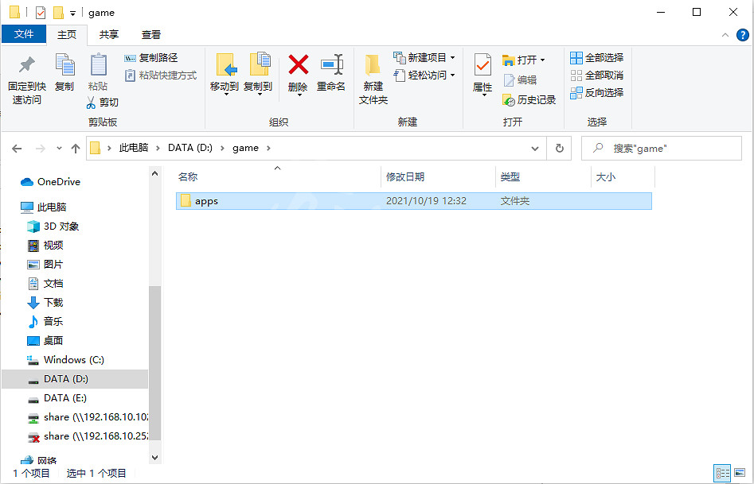Click Select all (全部选择)
754x484 pixels.
click(x=599, y=57)
